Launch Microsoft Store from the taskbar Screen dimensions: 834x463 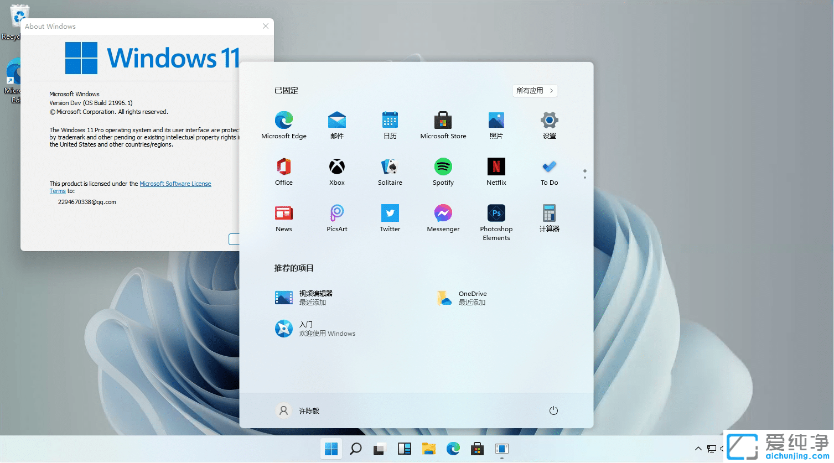pos(477,449)
